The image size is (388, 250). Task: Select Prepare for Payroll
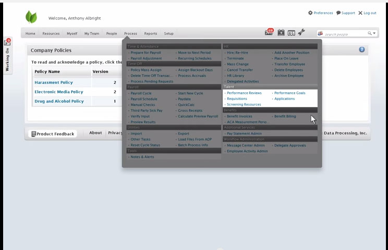tap(145, 53)
